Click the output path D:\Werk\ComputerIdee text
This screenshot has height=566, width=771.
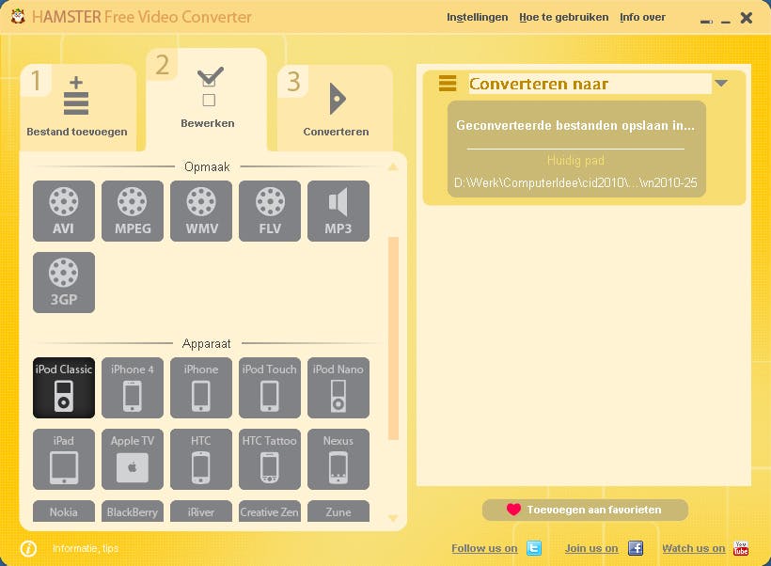(575, 183)
